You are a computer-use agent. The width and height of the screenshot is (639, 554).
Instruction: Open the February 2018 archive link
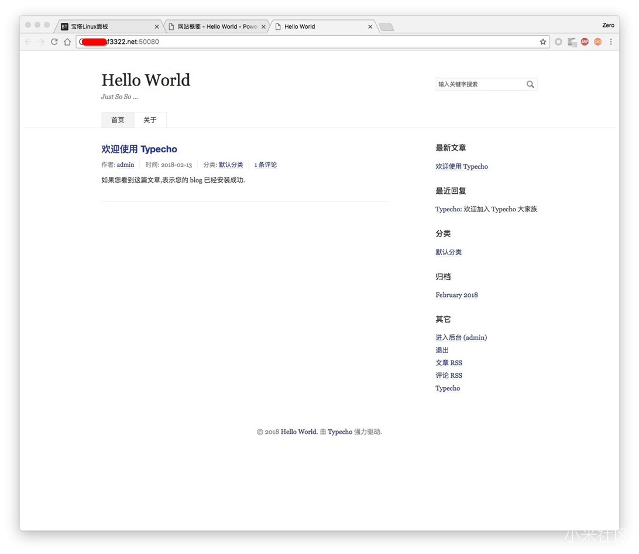456,295
